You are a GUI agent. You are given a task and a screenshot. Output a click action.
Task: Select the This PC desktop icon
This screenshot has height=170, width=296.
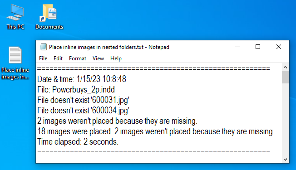point(15,17)
